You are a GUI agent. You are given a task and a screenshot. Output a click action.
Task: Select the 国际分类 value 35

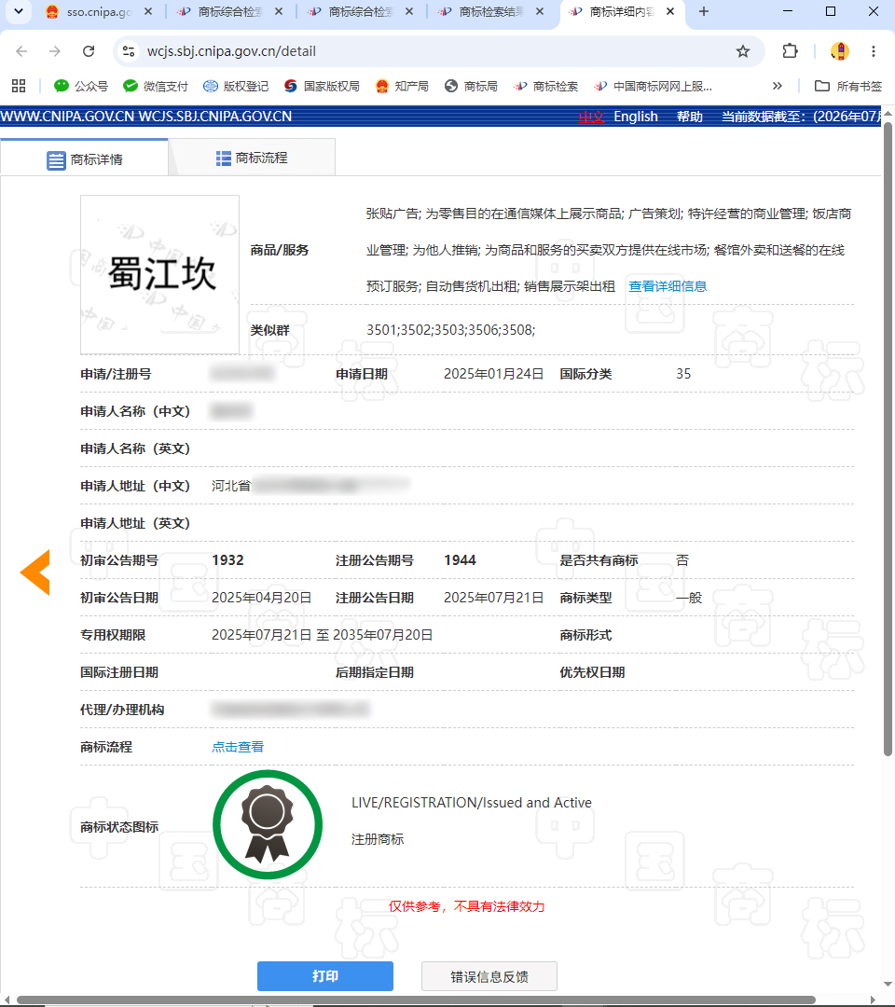[683, 374]
